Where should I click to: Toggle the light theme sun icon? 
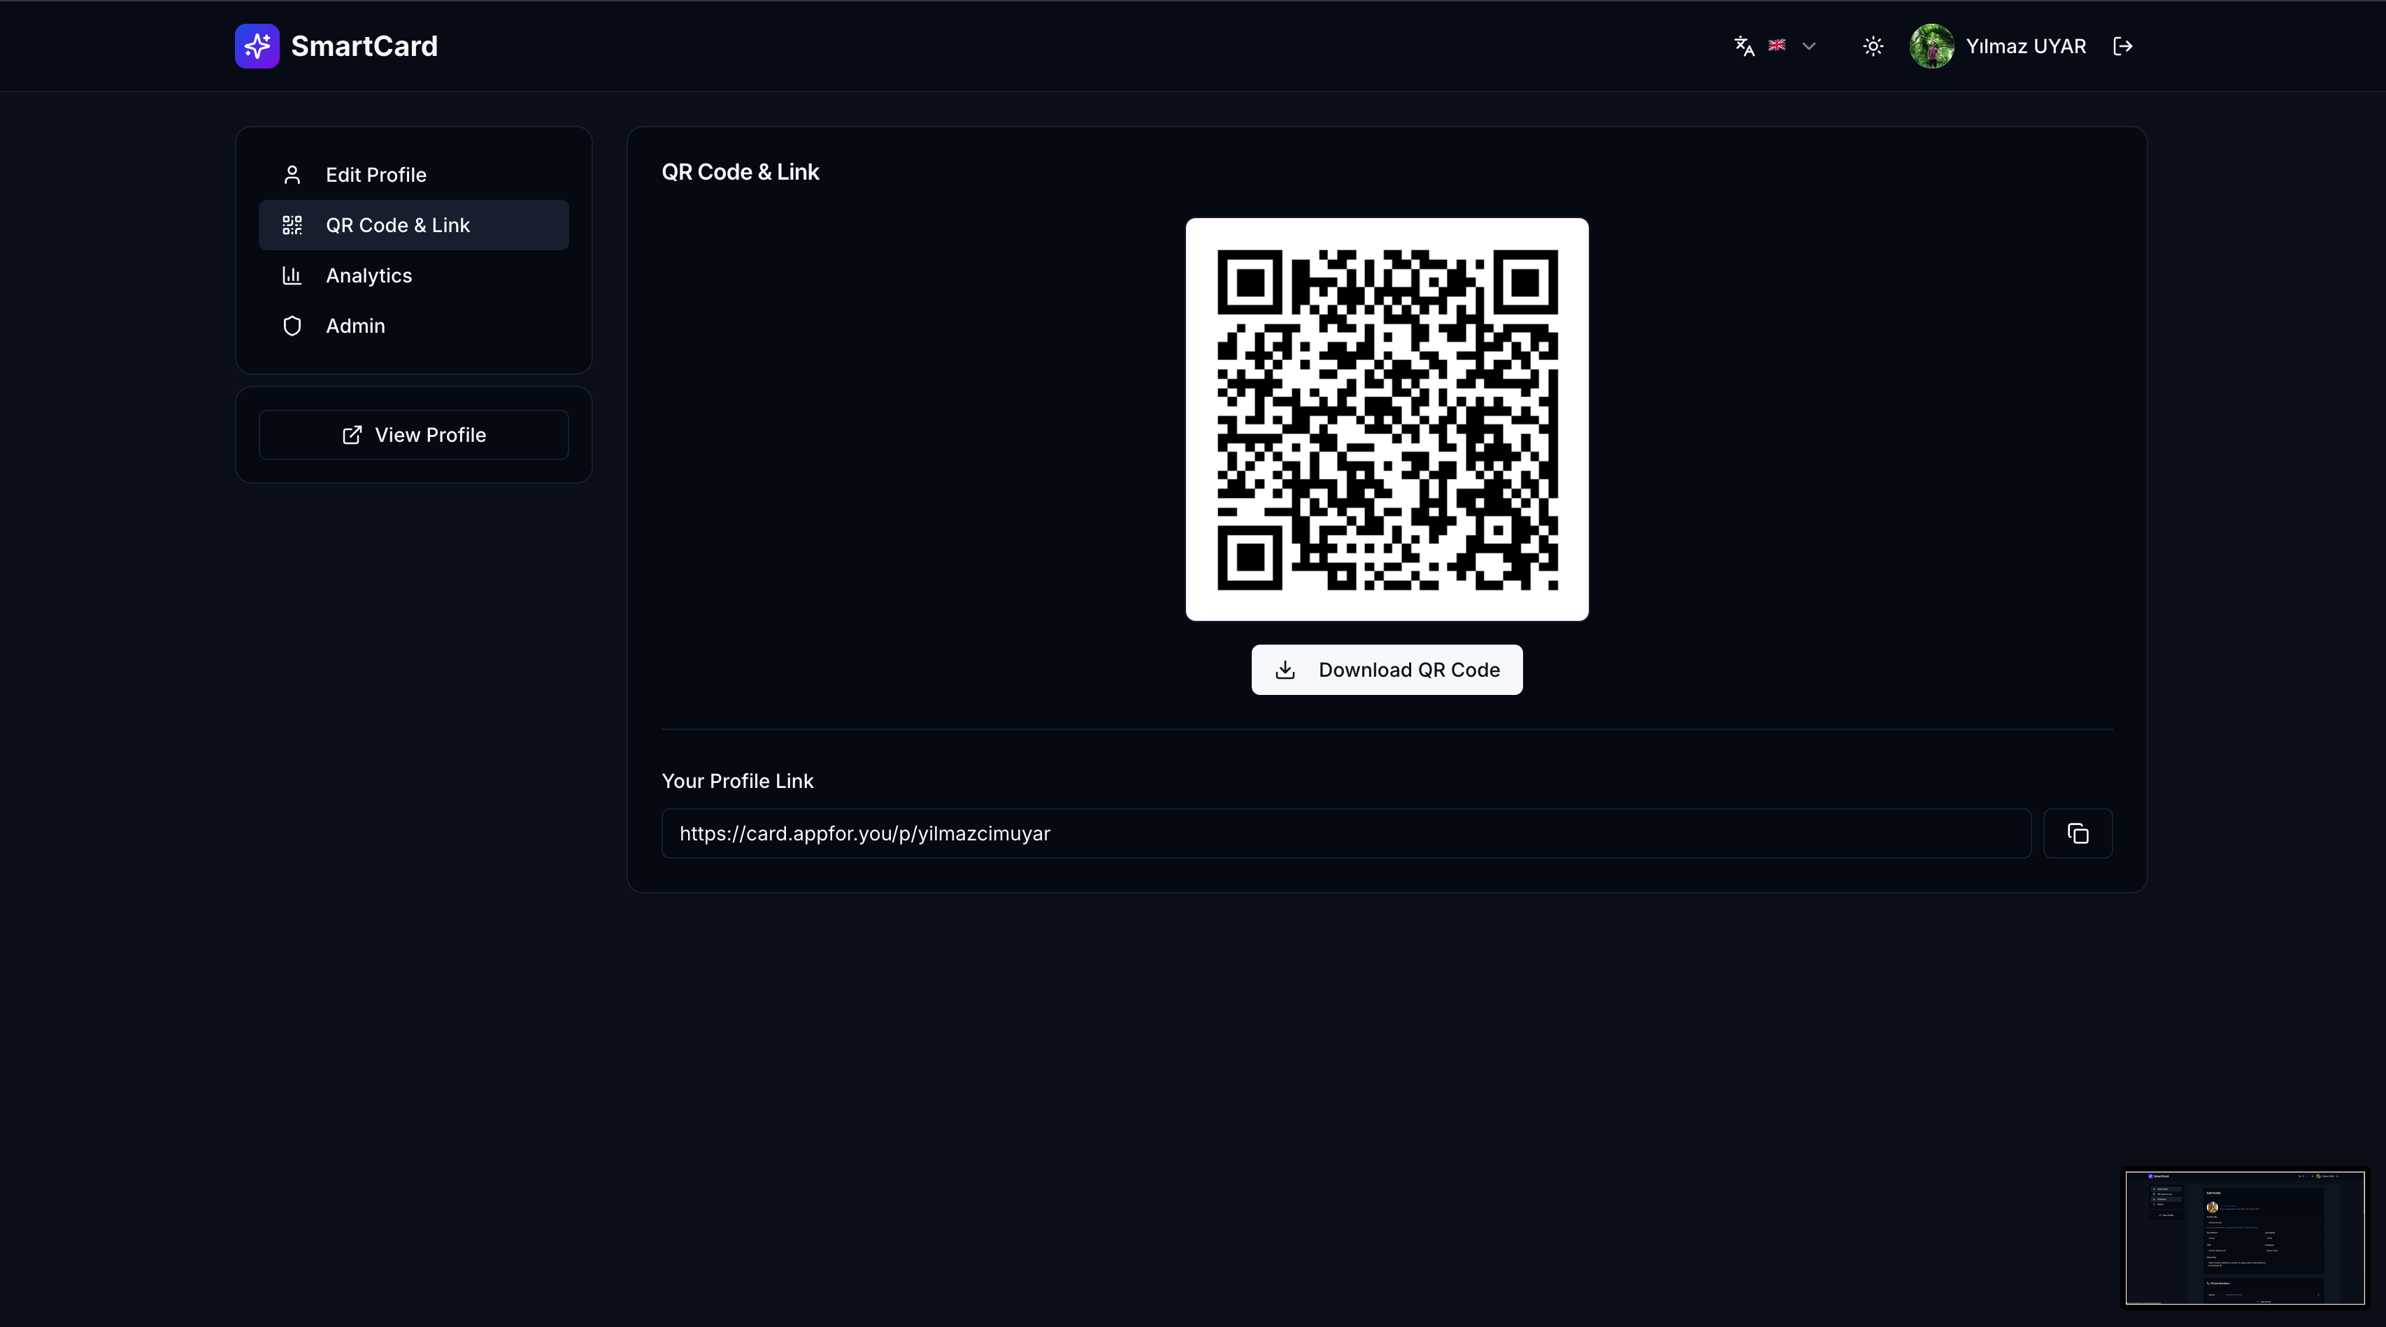1872,45
